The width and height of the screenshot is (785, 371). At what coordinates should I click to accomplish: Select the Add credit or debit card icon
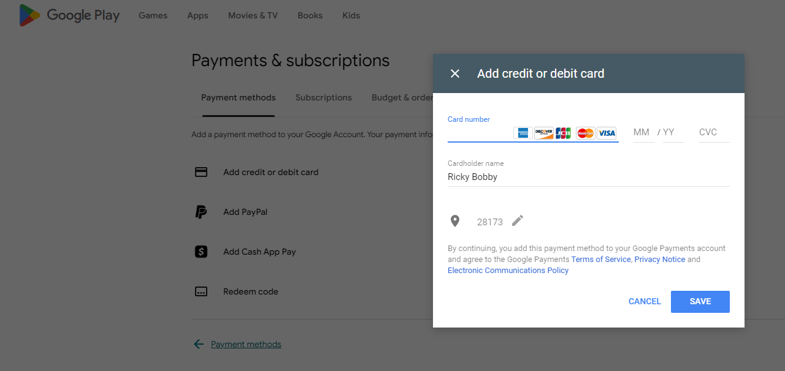point(201,172)
